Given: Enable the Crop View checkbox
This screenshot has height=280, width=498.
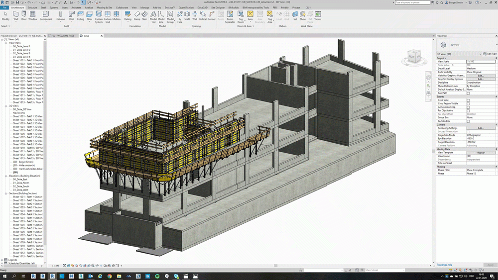Looking at the screenshot, I should coord(468,100).
